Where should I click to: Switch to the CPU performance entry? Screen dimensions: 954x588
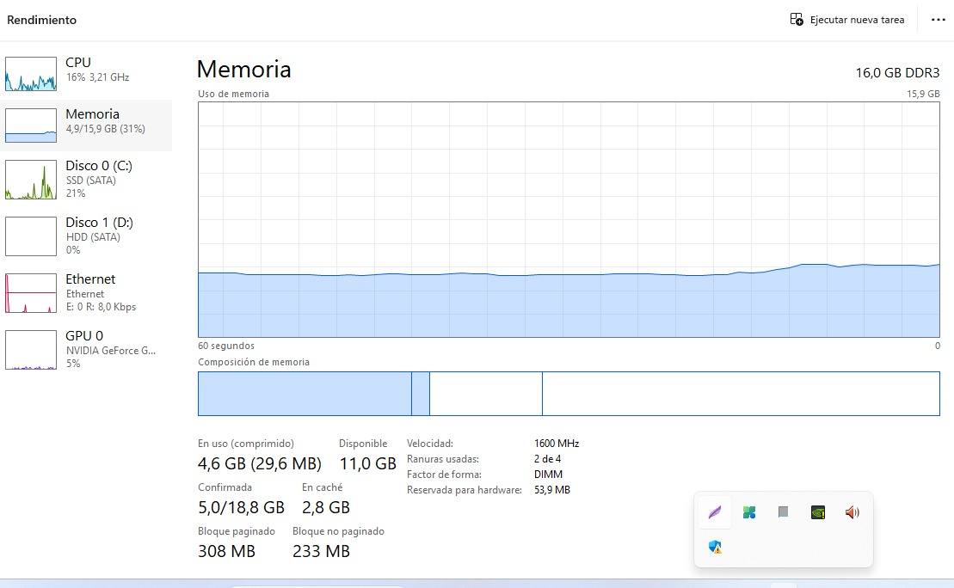tap(86, 74)
